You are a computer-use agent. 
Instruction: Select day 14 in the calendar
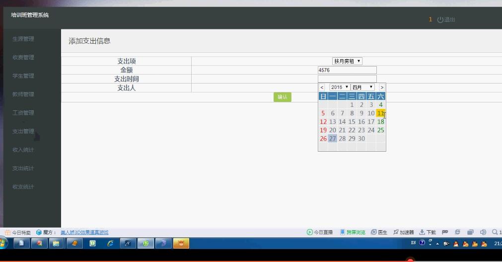342,121
